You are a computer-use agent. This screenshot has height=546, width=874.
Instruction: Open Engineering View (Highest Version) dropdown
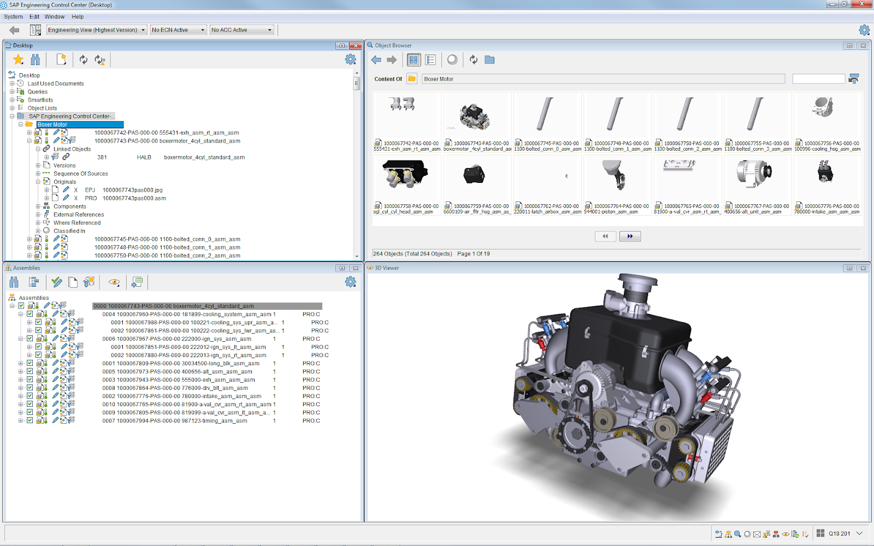[97, 30]
